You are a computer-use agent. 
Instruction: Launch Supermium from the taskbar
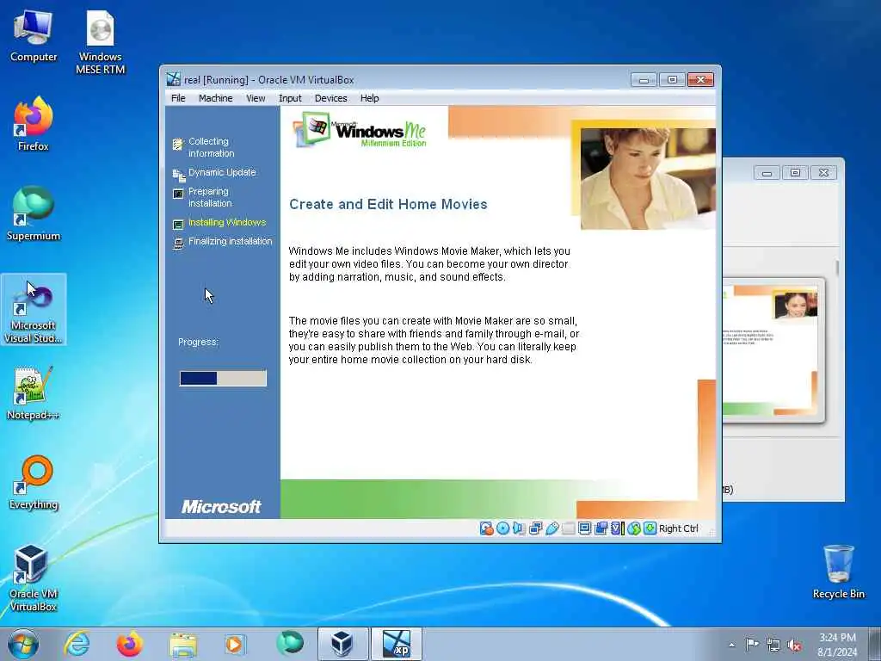click(x=290, y=644)
